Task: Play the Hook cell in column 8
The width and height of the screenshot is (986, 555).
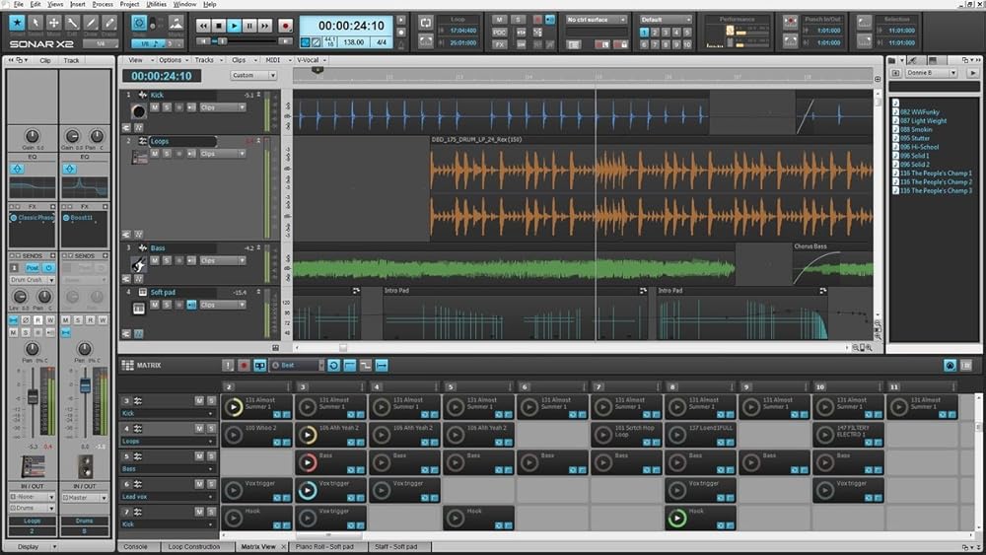Action: [x=676, y=517]
